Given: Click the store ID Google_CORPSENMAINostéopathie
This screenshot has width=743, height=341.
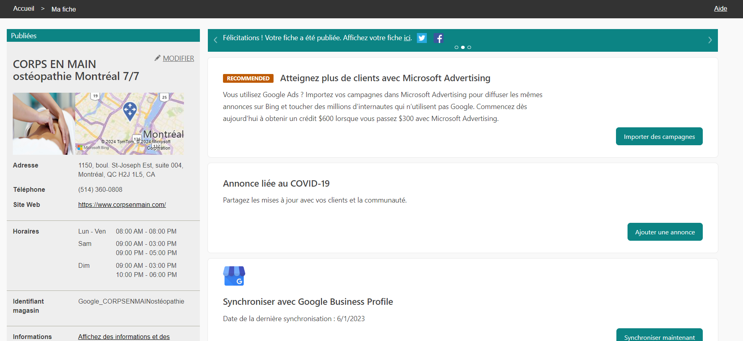Looking at the screenshot, I should [131, 301].
